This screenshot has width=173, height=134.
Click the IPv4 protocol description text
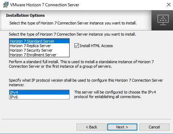pyautogui.click(x=115, y=94)
